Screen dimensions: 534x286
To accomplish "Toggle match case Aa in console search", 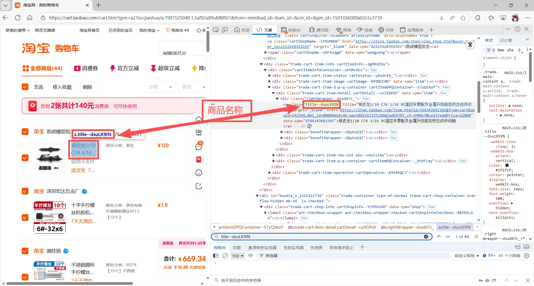I will coord(480,280).
